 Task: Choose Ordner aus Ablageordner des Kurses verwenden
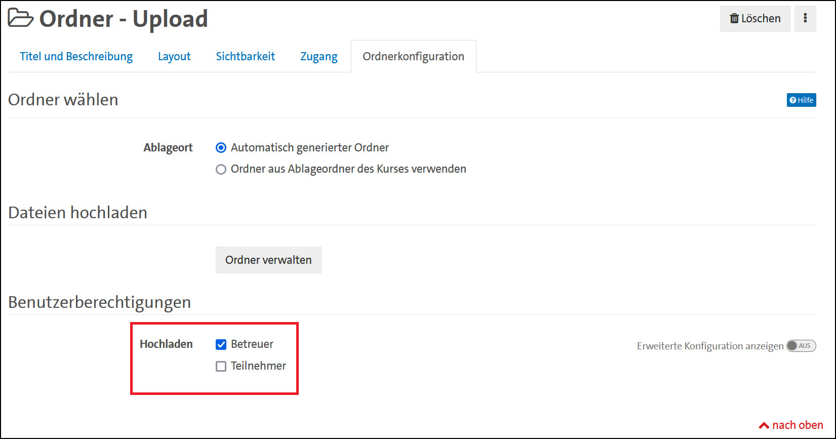(x=221, y=169)
